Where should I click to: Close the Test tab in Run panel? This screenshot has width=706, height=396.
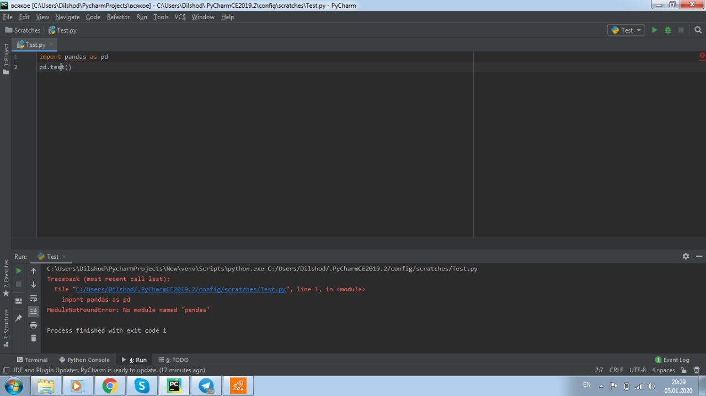(x=64, y=257)
